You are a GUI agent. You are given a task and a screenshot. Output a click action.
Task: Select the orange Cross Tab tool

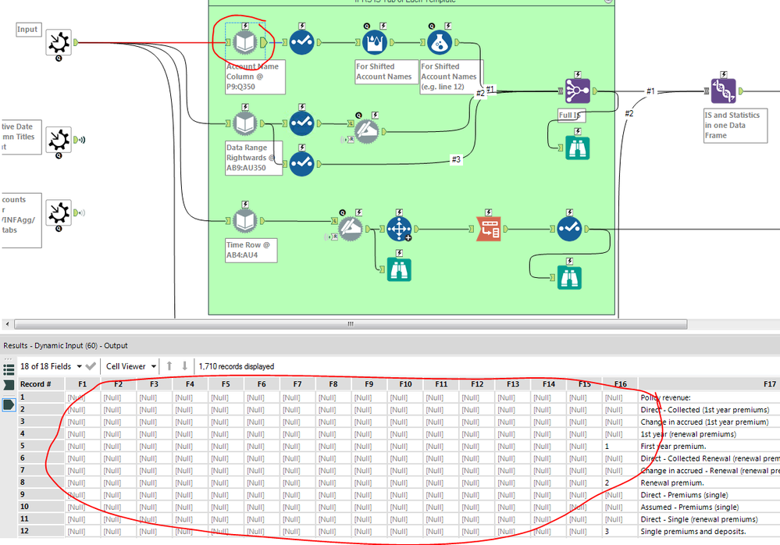489,229
